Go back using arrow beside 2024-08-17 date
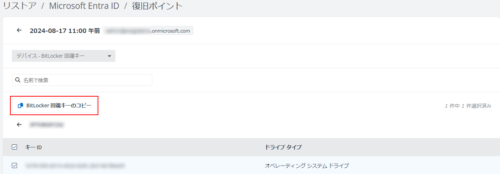Image resolution: width=500 pixels, height=174 pixels. (19, 30)
